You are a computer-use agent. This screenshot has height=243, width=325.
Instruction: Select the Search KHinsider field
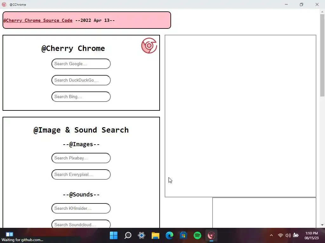pos(81,208)
